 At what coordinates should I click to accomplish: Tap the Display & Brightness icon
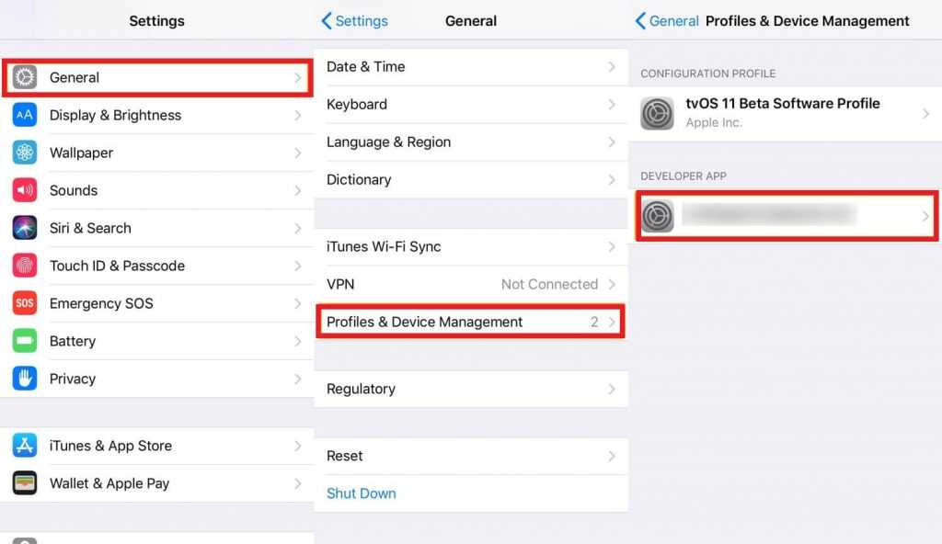click(25, 116)
